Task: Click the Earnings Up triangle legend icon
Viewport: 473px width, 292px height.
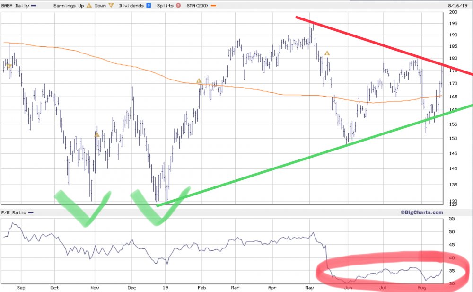Action: click(x=89, y=5)
